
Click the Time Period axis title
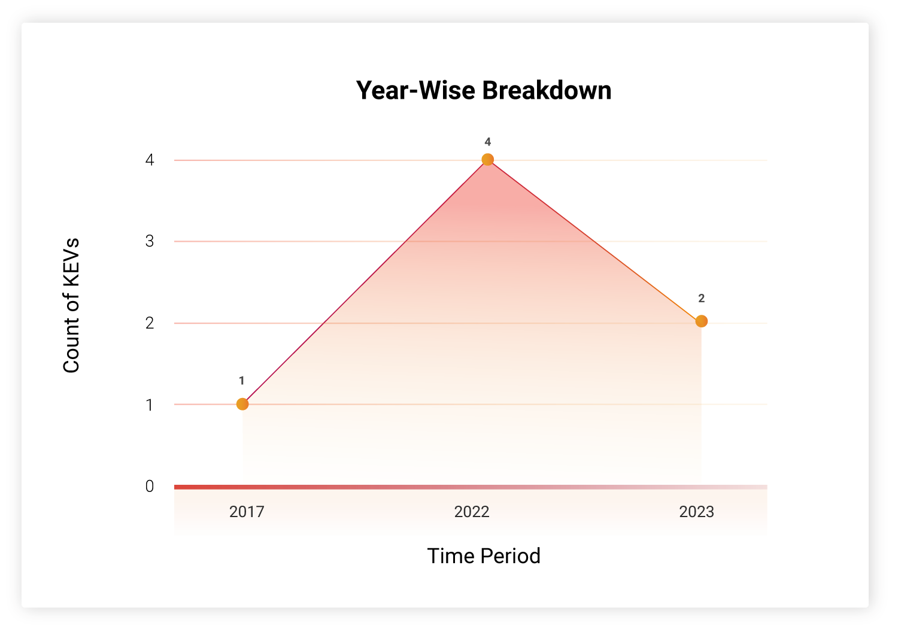click(x=484, y=556)
